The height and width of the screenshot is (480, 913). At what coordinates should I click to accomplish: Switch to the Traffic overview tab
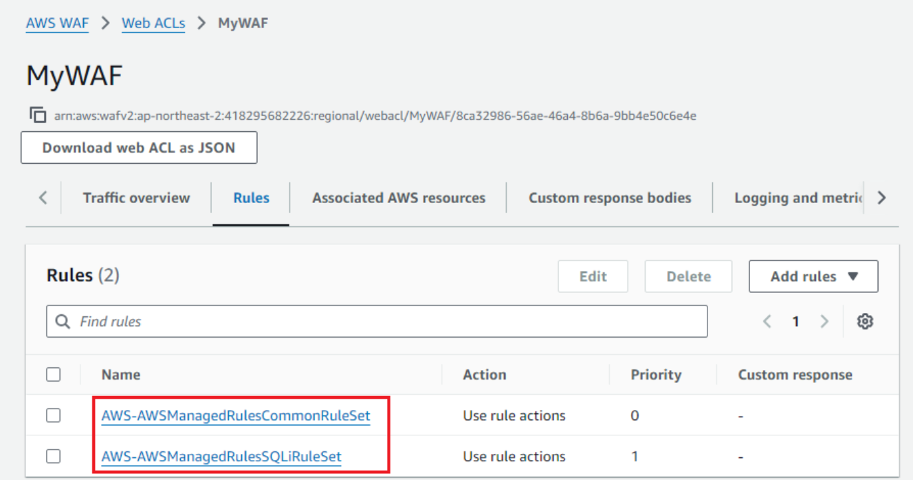[136, 198]
